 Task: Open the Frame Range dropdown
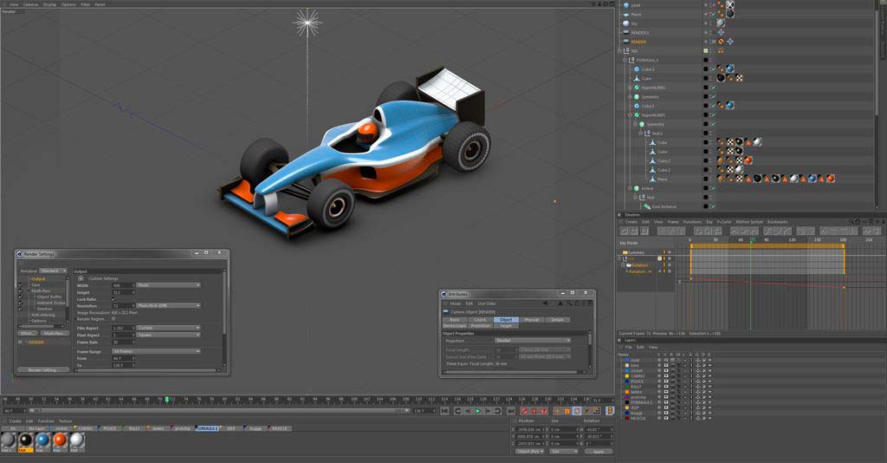(156, 351)
